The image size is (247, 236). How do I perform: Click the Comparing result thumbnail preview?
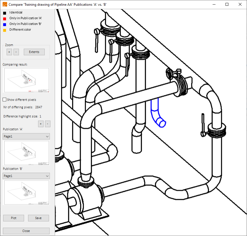pos(26,80)
